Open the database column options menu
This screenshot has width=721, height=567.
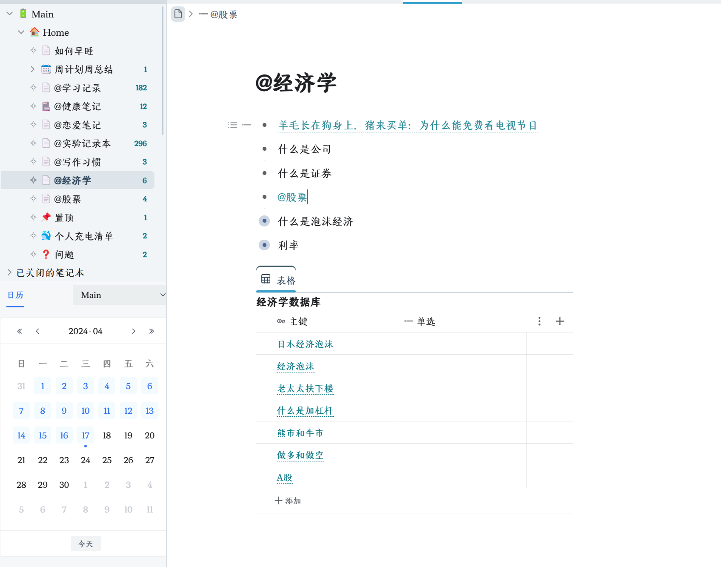(539, 321)
